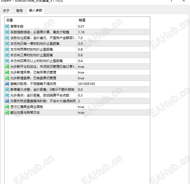Image resolution: width=190 pixels, height=184 pixels.
Task: Select 本方向两单时的均价止盈距离 label
Action: pos(32,49)
